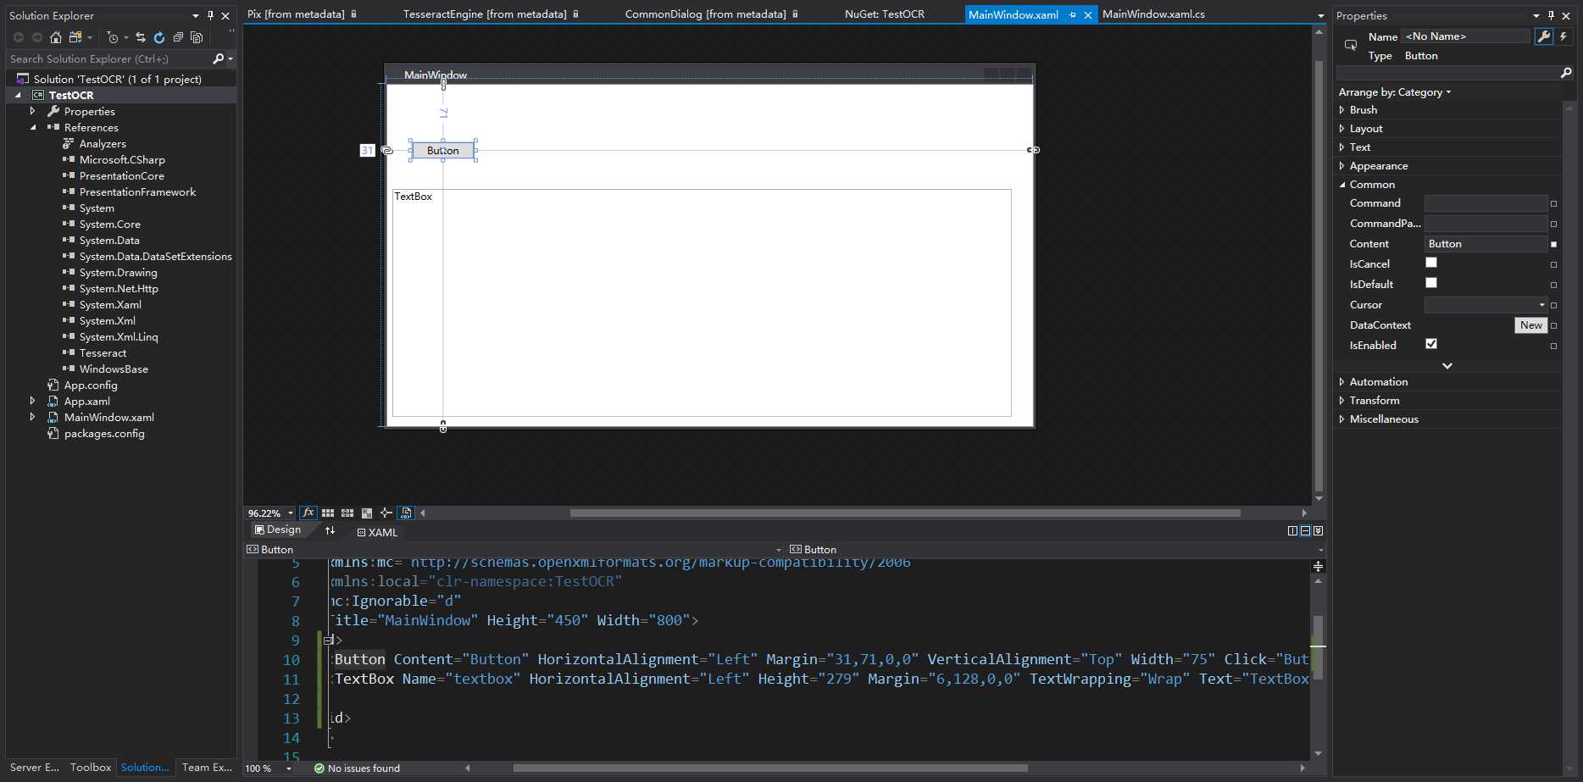Click TextBox control on designer canvas
The height and width of the screenshot is (782, 1583).
(702, 302)
